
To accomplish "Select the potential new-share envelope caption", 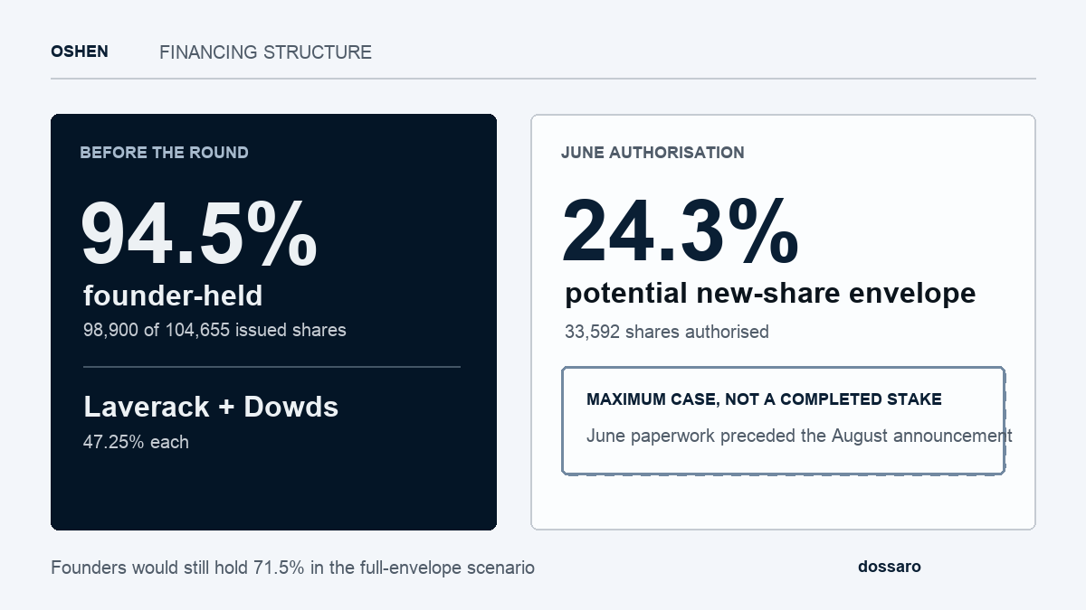I will click(770, 294).
